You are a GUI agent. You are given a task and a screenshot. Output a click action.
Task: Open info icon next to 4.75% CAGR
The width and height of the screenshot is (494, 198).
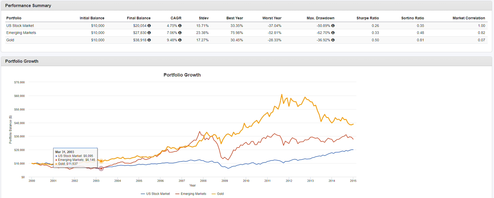pos(180,26)
